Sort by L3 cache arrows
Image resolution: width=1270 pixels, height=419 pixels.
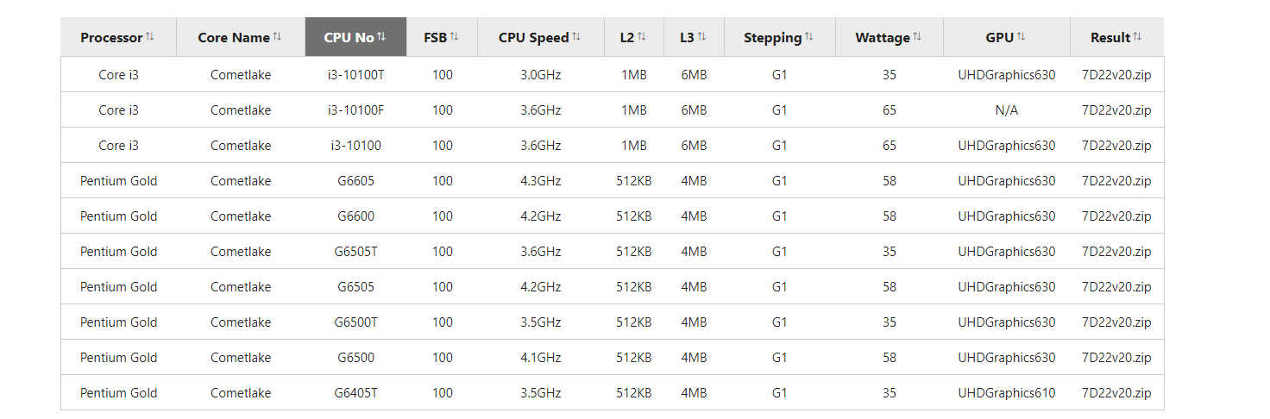pos(702,37)
